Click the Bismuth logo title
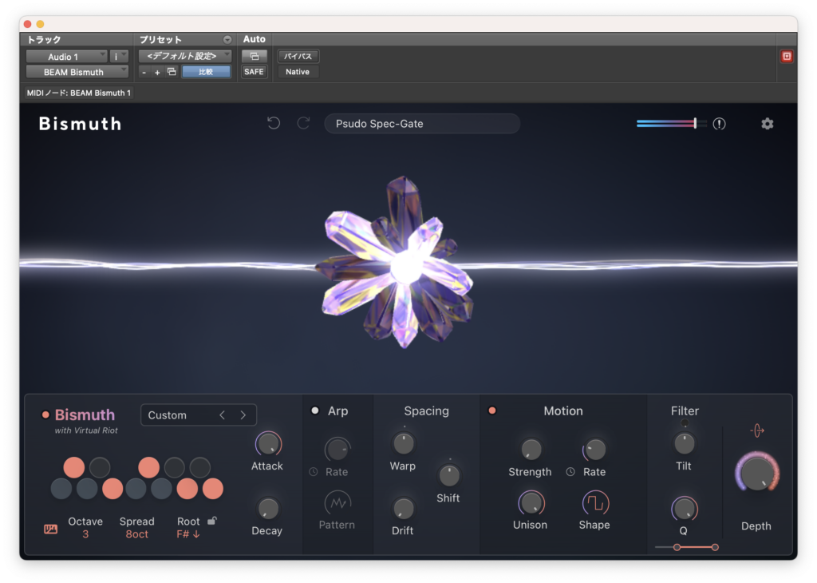 pos(81,124)
